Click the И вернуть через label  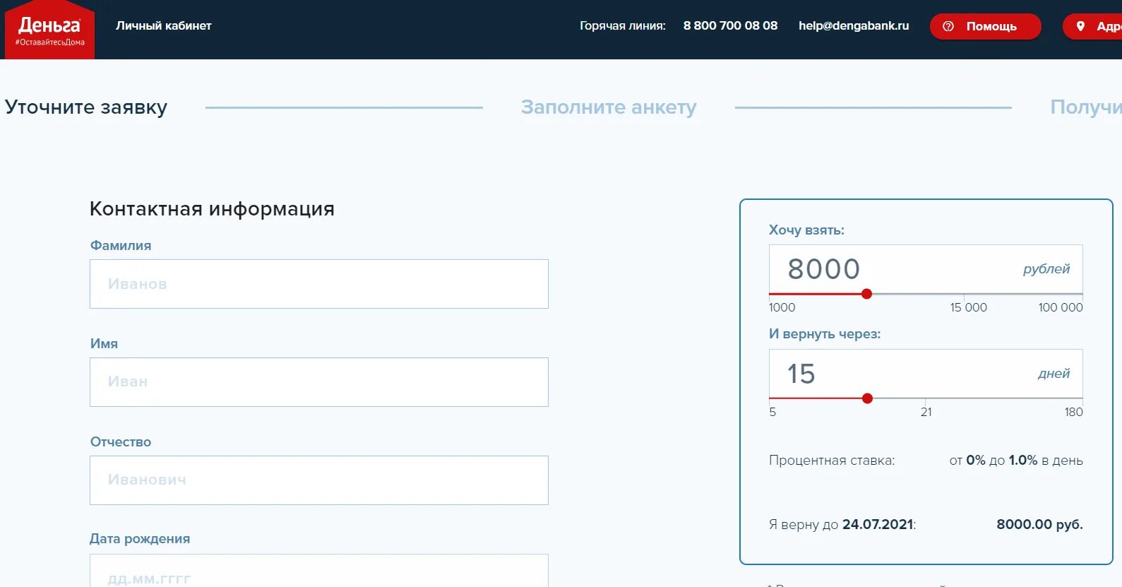click(x=825, y=334)
